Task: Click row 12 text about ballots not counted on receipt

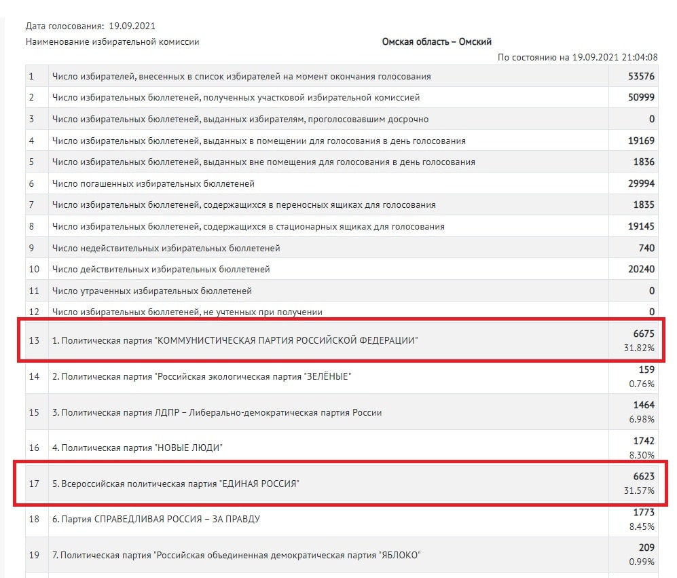Action: 187,312
